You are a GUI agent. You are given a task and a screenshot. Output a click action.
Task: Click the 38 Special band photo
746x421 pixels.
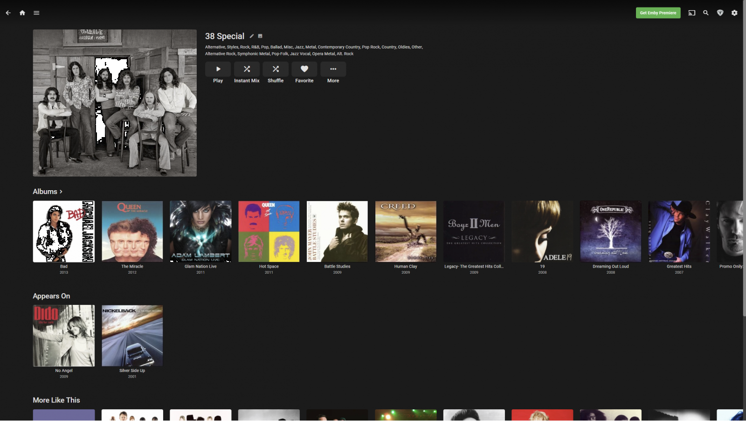pos(114,103)
